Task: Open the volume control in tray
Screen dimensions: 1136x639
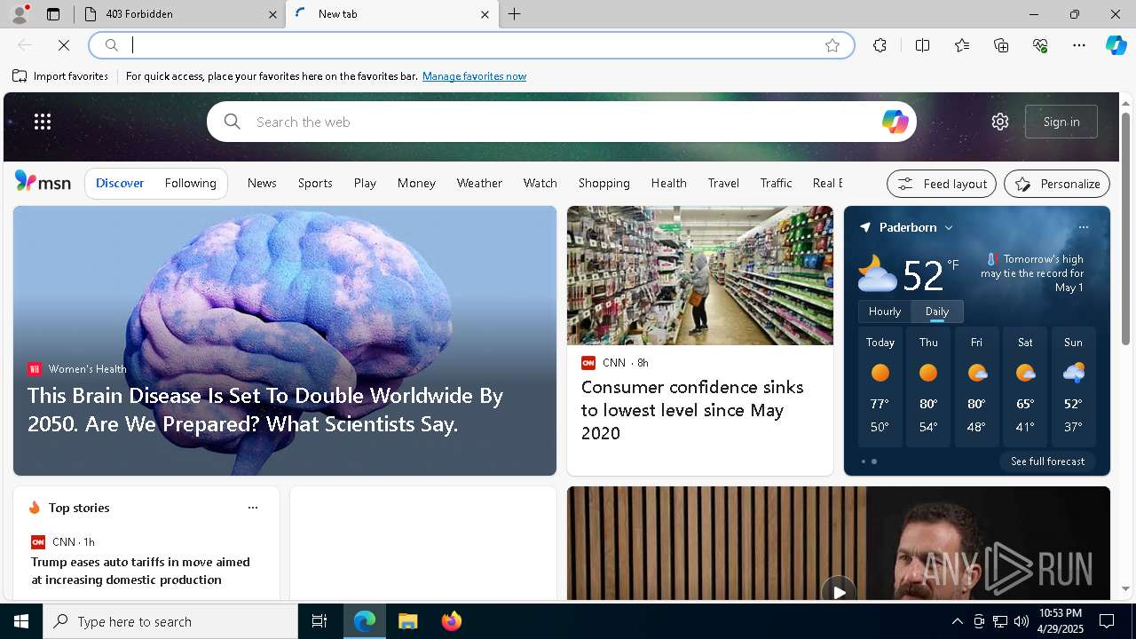Action: pyautogui.click(x=1021, y=621)
